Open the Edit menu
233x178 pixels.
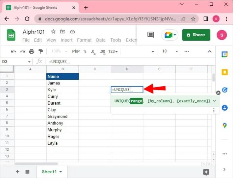(38, 40)
